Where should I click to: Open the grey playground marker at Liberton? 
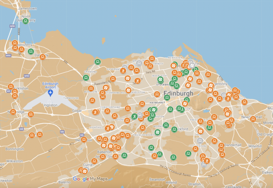point(200,140)
